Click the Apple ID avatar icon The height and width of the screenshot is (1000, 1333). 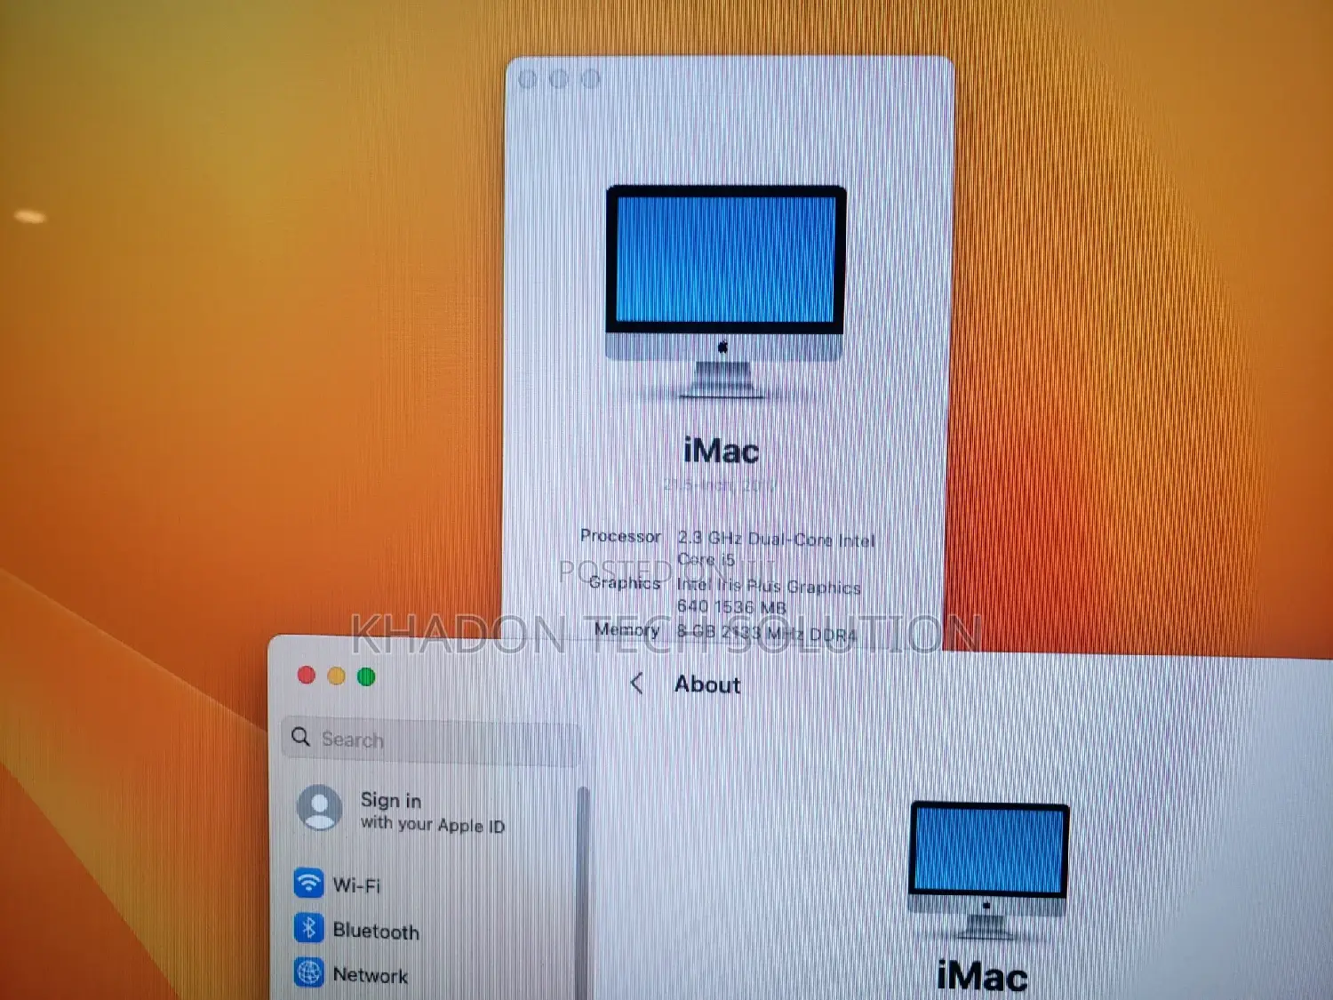coord(319,807)
